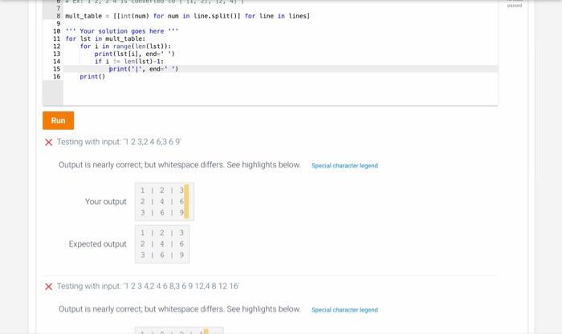Image resolution: width=562 pixels, height=334 pixels.
Task: Open second Special character legend link
Action: [x=344, y=310]
